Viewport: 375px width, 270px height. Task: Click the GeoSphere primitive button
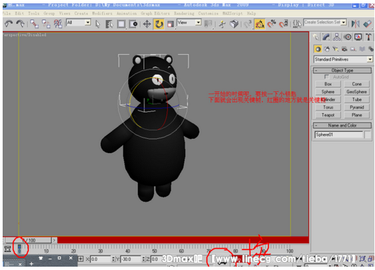click(356, 92)
